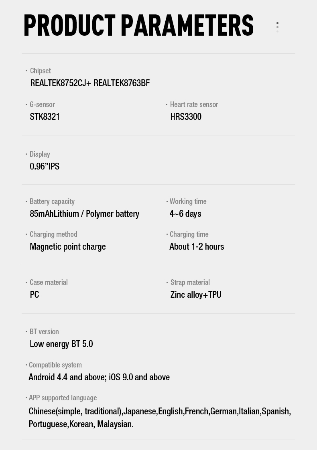
Task: Open the three-dot menu beside the title
Action: pyautogui.click(x=277, y=27)
